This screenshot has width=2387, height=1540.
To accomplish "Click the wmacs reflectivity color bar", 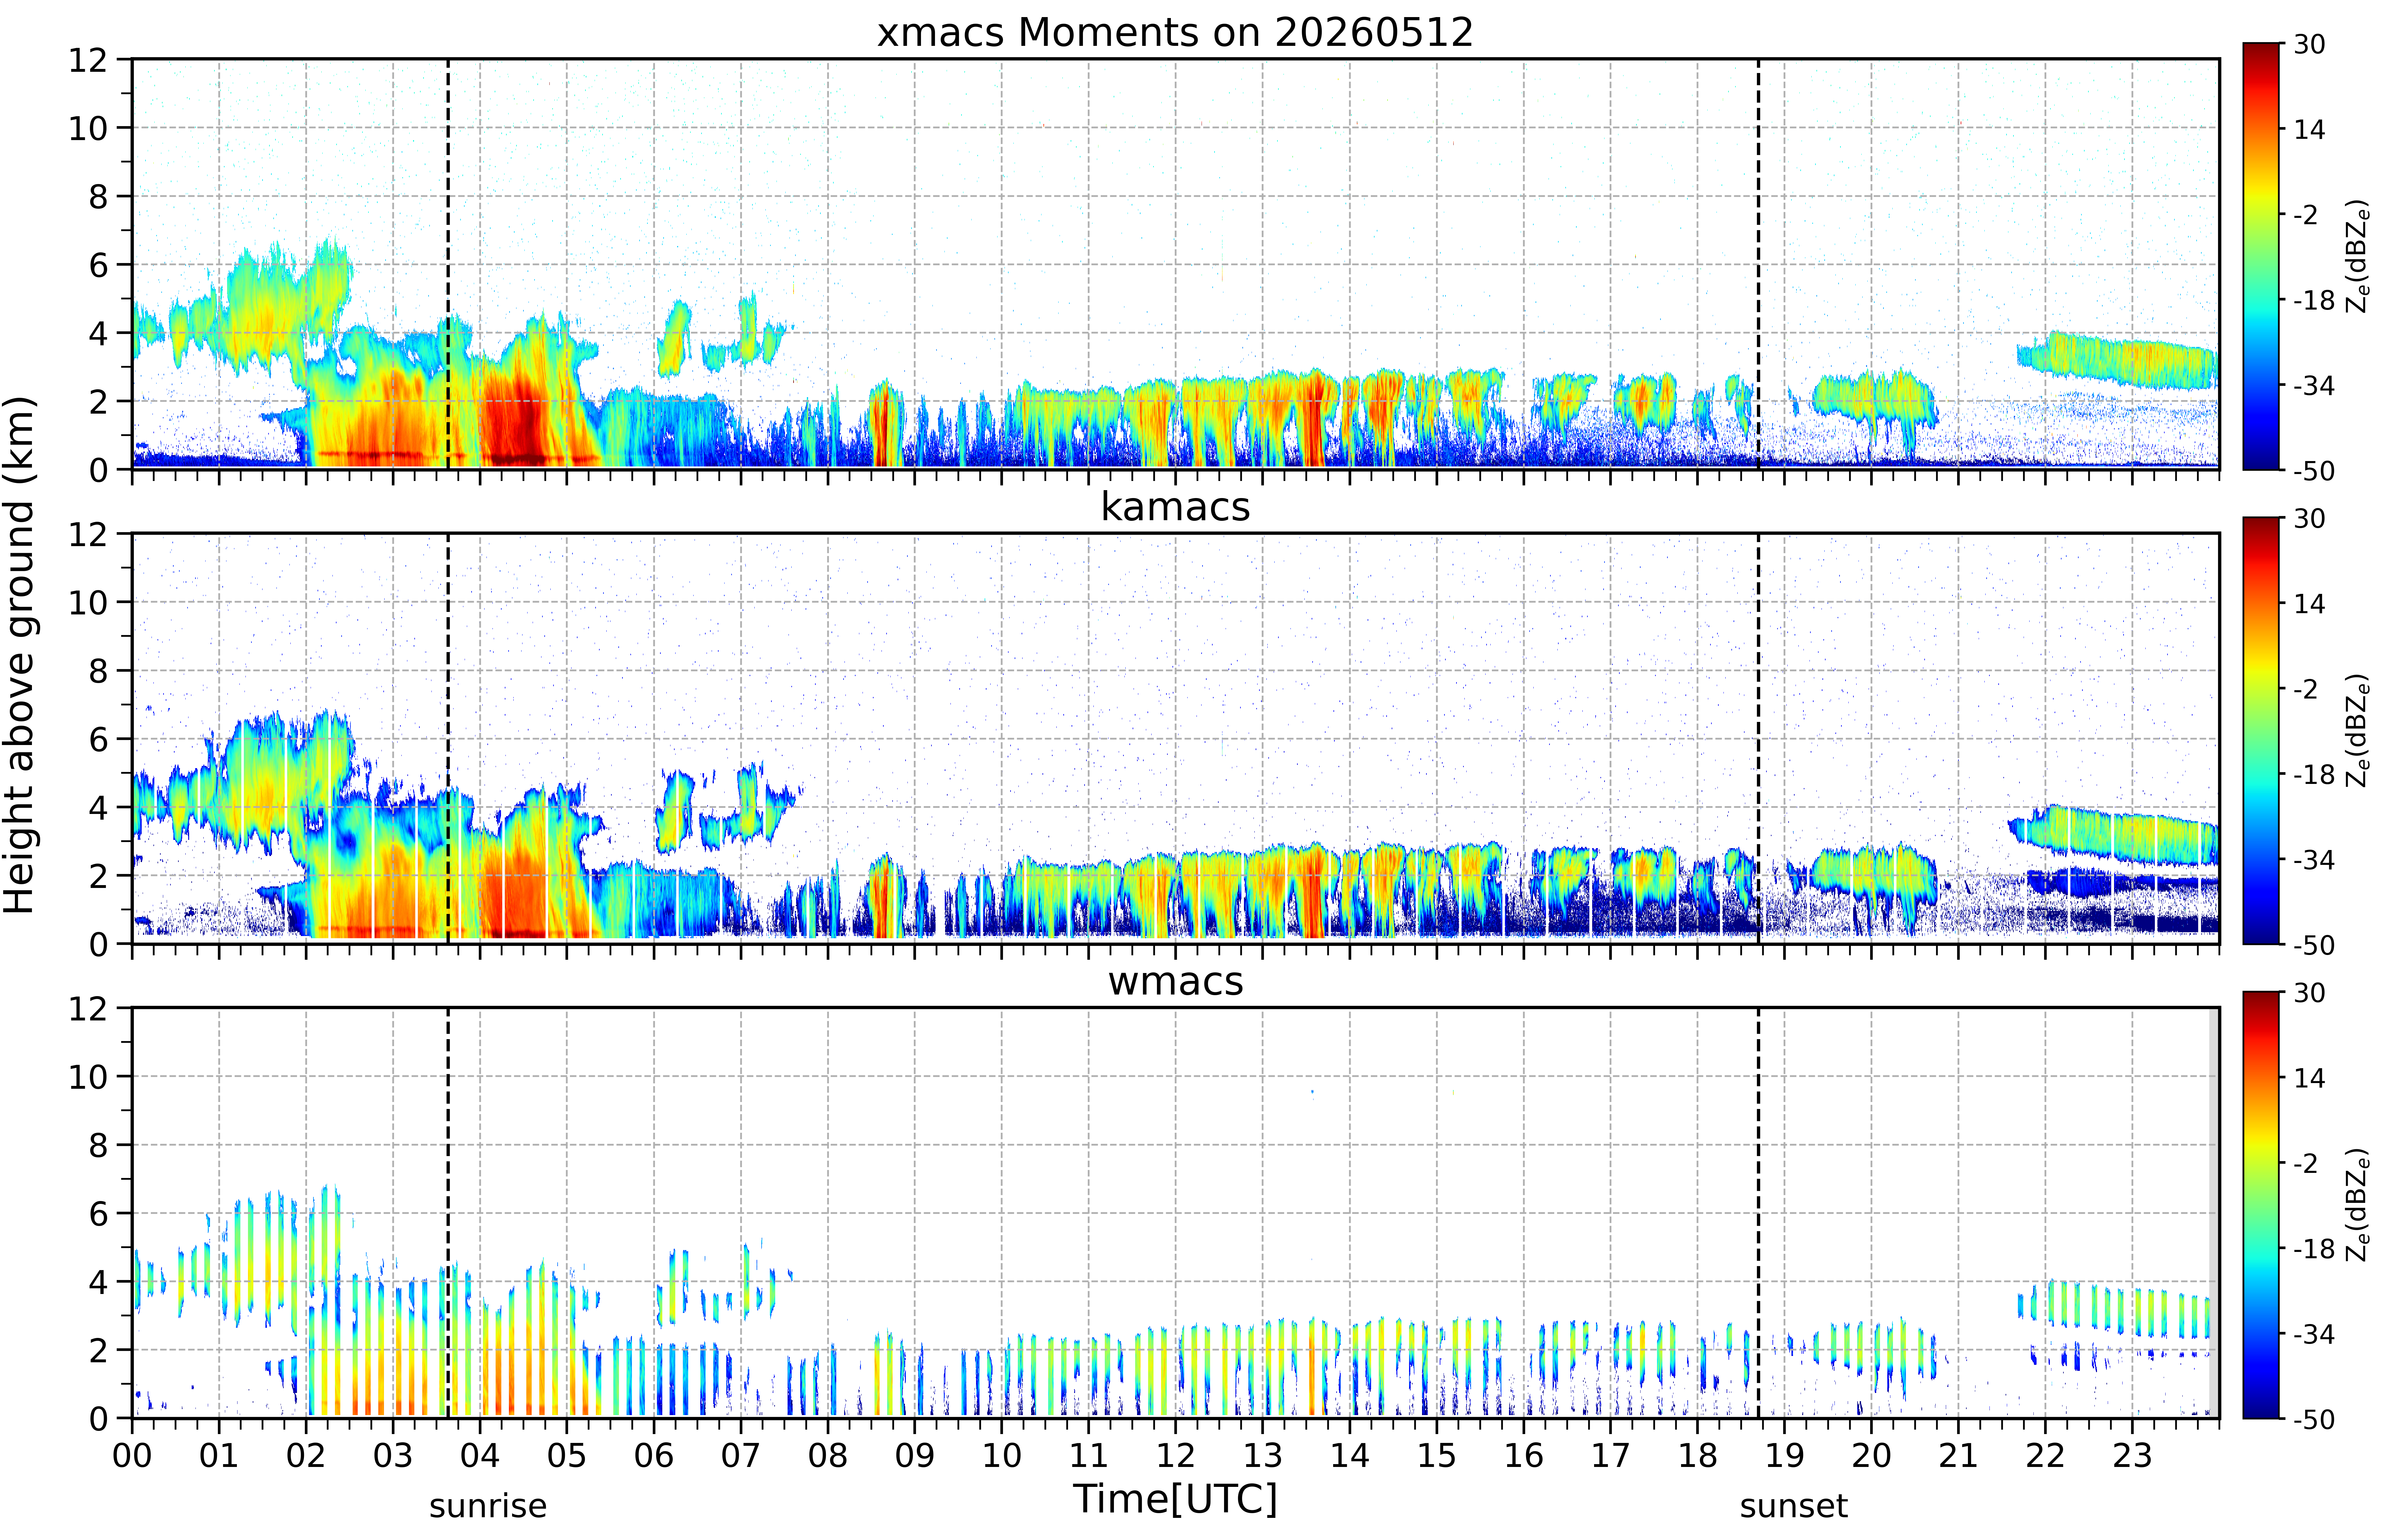I will point(2260,1205).
